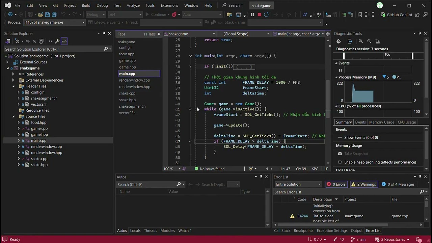This screenshot has width=432, height=243.
Task: Collapse the main function at line 28
Action: coord(190,56)
